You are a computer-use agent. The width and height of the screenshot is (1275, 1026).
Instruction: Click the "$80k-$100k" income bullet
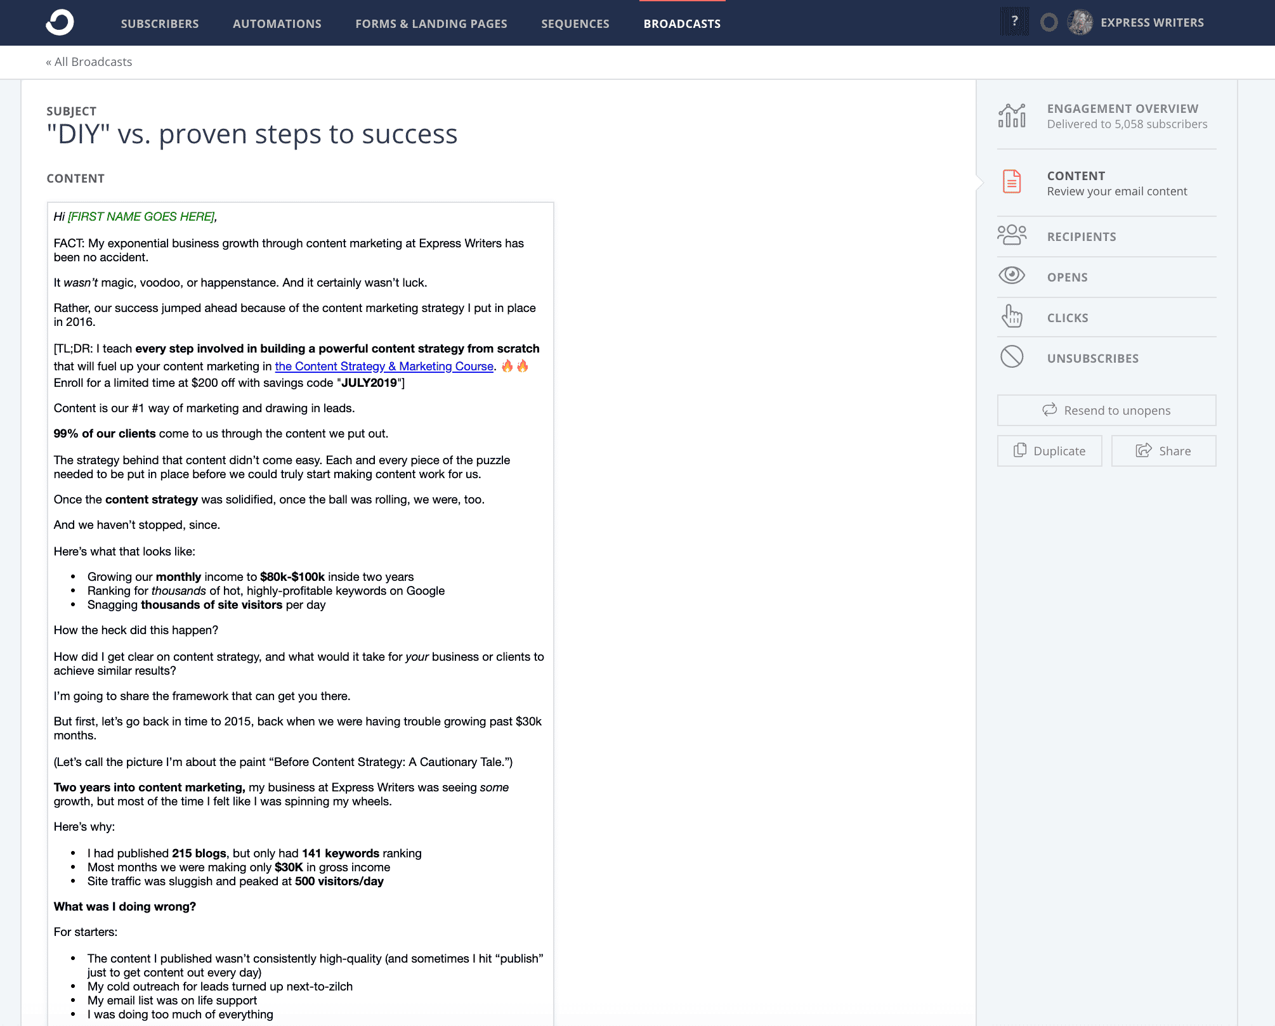click(251, 577)
